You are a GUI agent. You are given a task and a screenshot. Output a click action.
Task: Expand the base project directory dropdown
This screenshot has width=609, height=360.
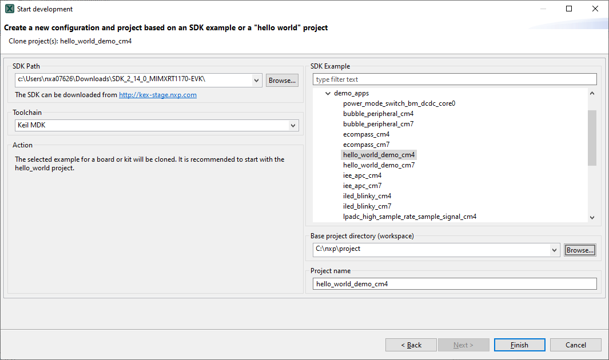click(x=554, y=250)
